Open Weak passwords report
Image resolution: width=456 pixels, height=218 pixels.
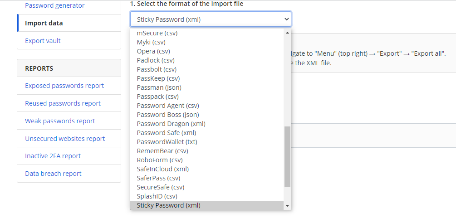pos(60,121)
